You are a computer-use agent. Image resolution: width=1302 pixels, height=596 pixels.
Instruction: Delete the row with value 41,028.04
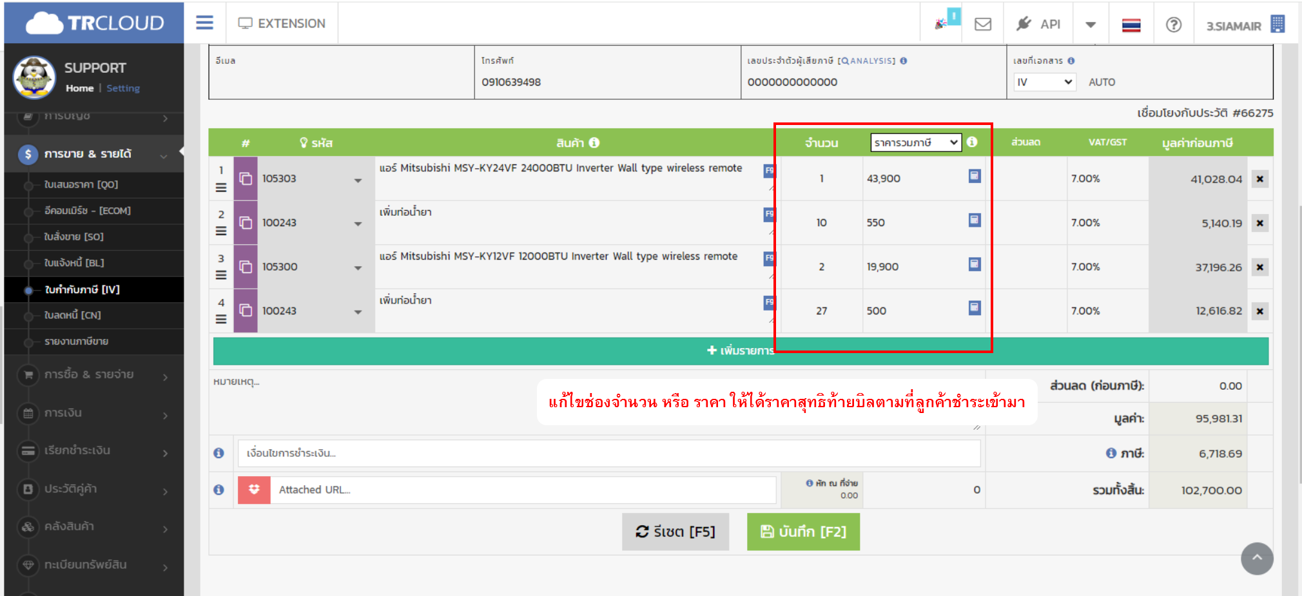tap(1260, 179)
